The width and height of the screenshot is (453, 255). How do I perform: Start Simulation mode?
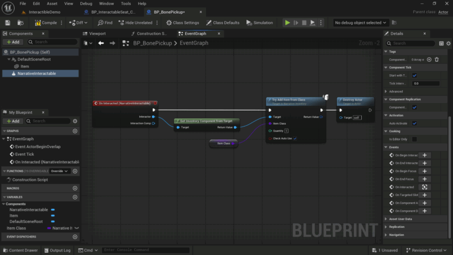pyautogui.click(x=259, y=23)
